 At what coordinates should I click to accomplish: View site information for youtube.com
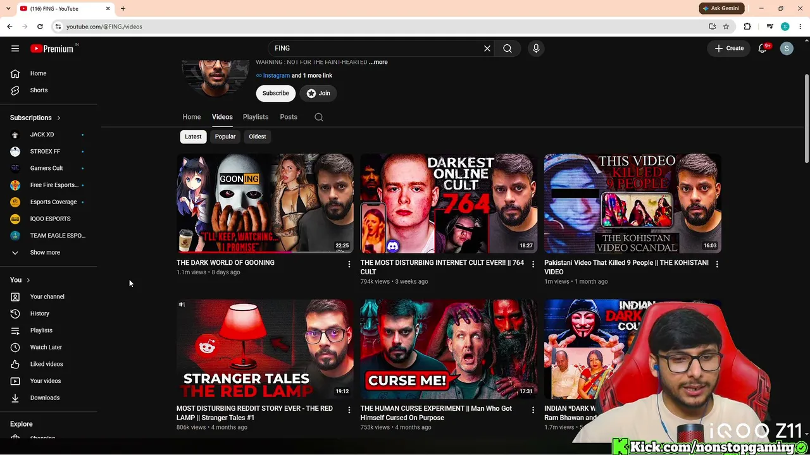pyautogui.click(x=58, y=27)
